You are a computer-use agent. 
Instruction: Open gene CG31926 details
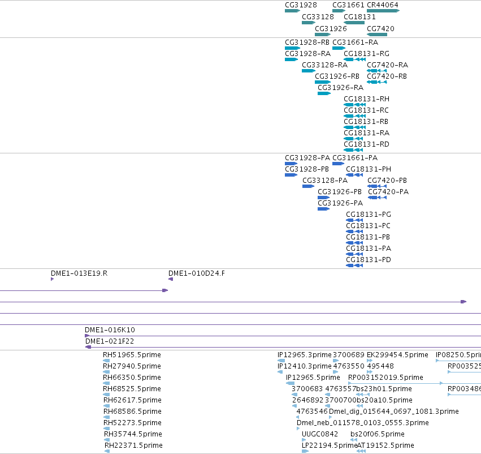click(x=323, y=35)
